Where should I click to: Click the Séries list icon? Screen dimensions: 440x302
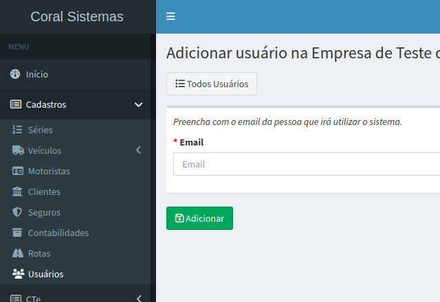(18, 130)
